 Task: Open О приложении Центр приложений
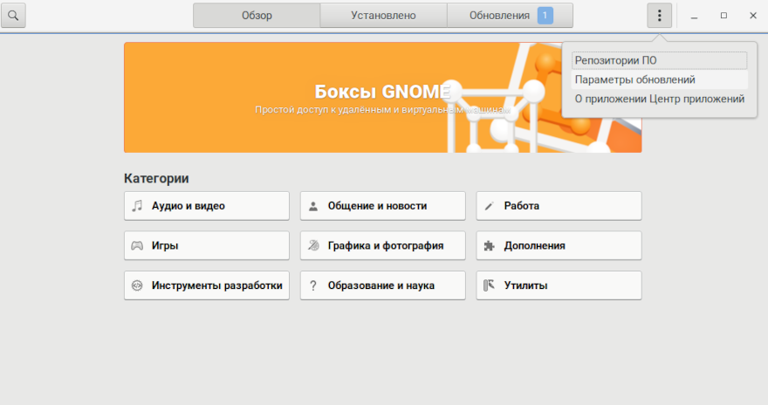(x=659, y=100)
